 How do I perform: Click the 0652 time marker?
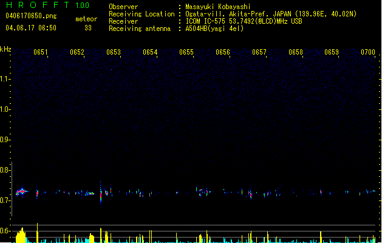click(x=77, y=52)
